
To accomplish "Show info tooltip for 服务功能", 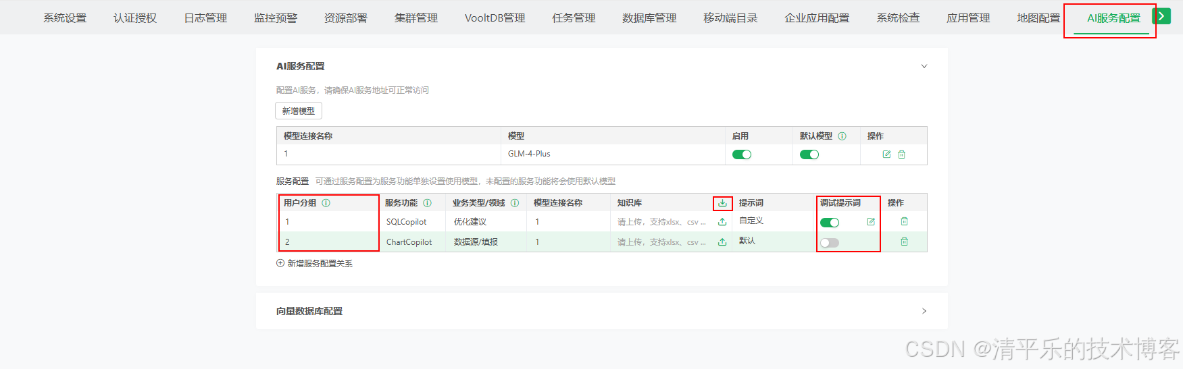I will 427,202.
